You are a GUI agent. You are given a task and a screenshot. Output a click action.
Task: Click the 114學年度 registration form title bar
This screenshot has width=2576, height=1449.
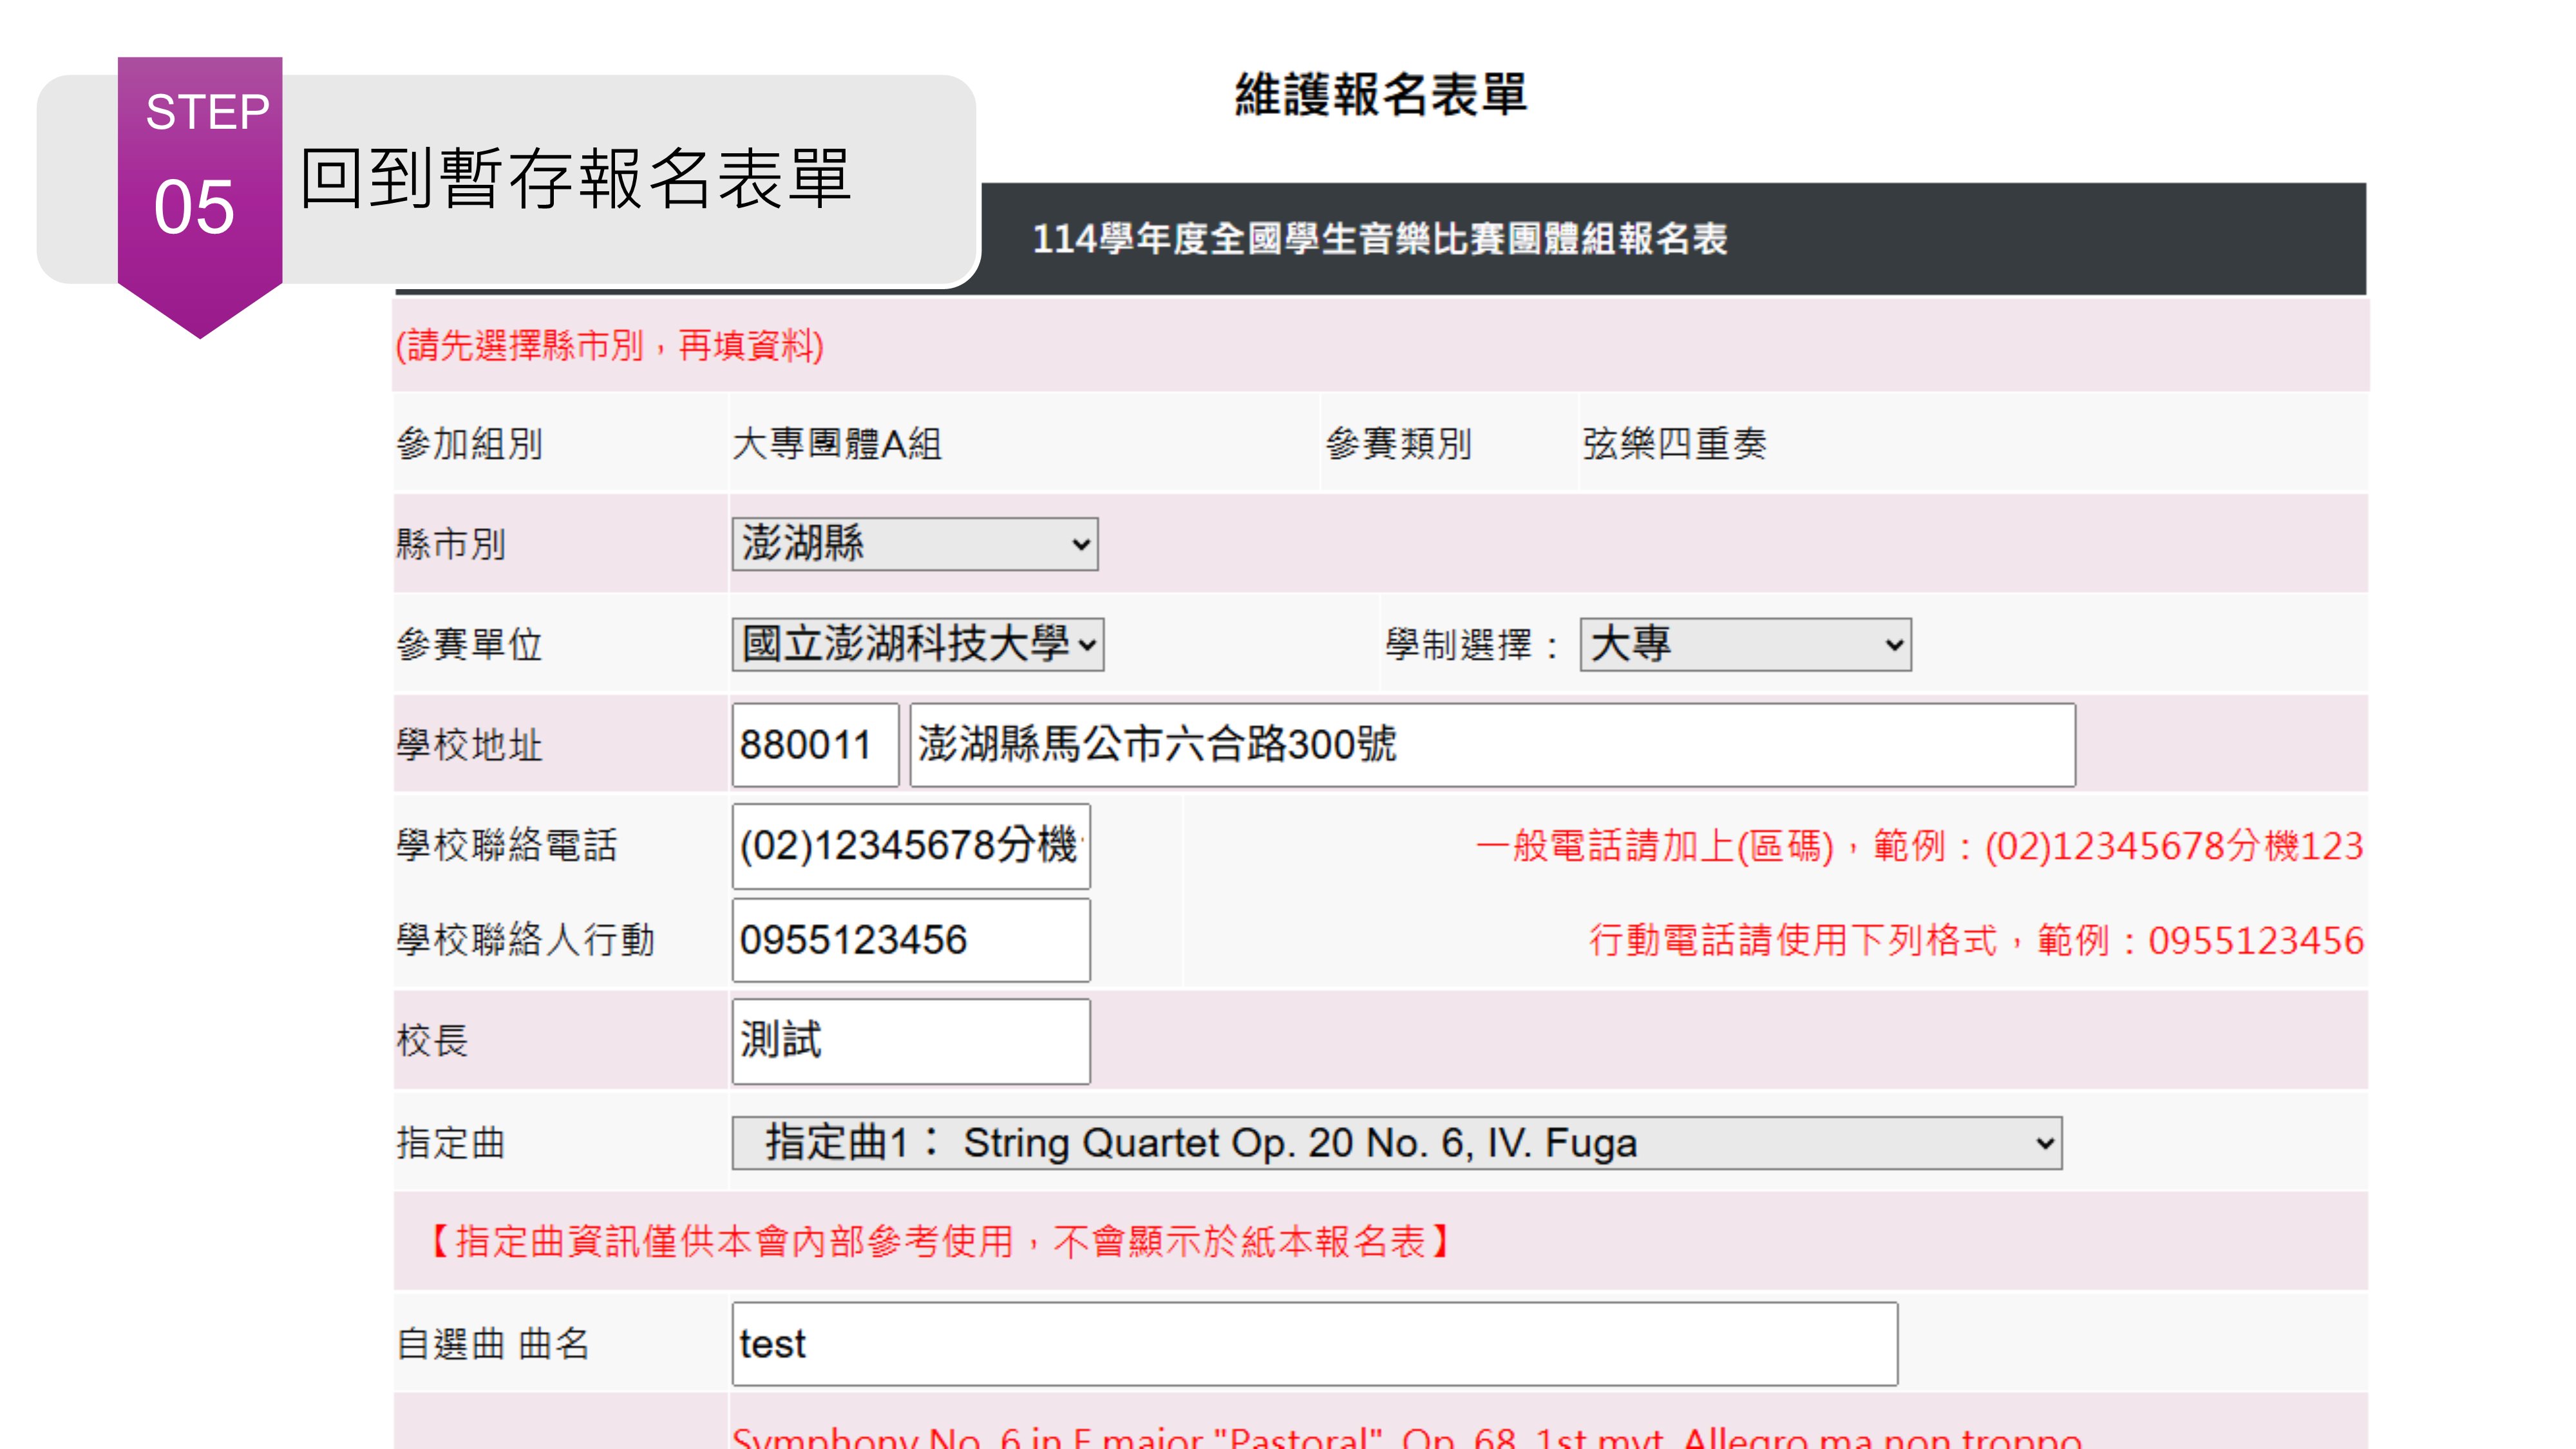[x=1380, y=239]
